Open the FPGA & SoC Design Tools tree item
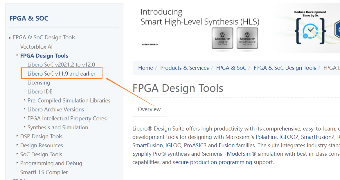 click(44, 38)
